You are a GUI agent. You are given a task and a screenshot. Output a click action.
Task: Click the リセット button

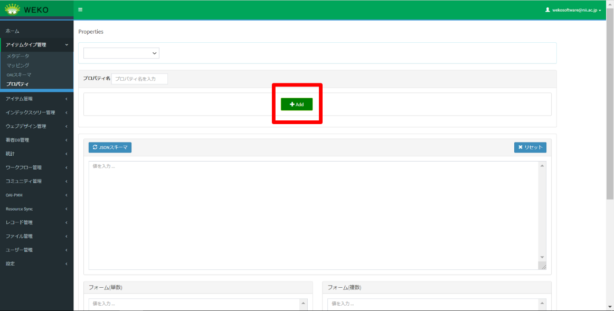530,147
